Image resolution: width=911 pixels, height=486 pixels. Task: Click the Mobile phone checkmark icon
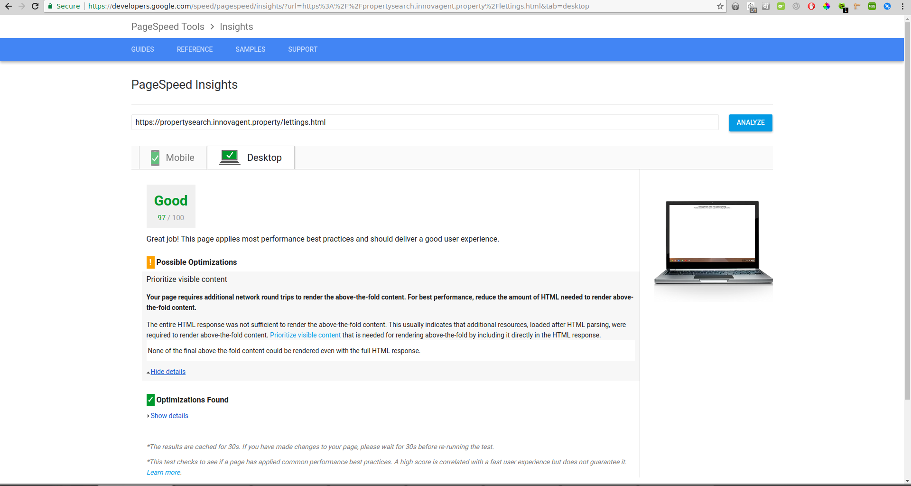tap(155, 158)
